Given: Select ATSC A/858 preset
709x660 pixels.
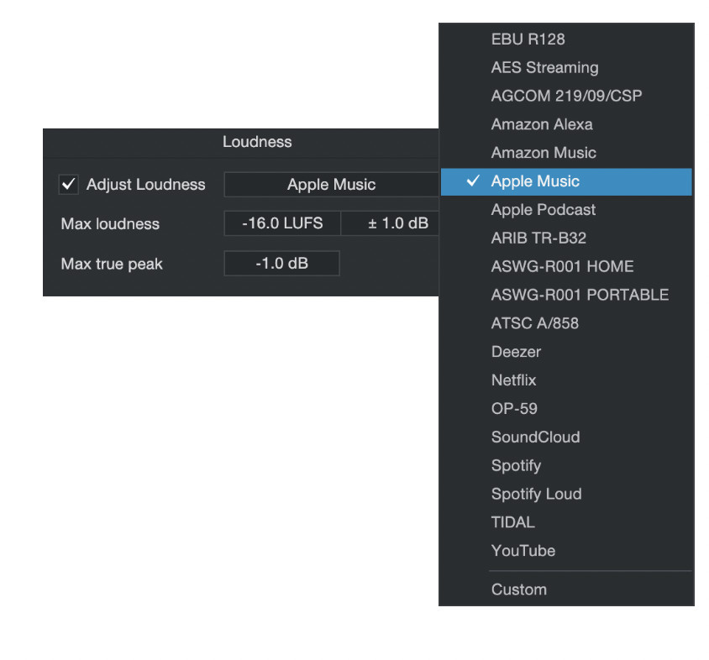Looking at the screenshot, I should [566, 323].
